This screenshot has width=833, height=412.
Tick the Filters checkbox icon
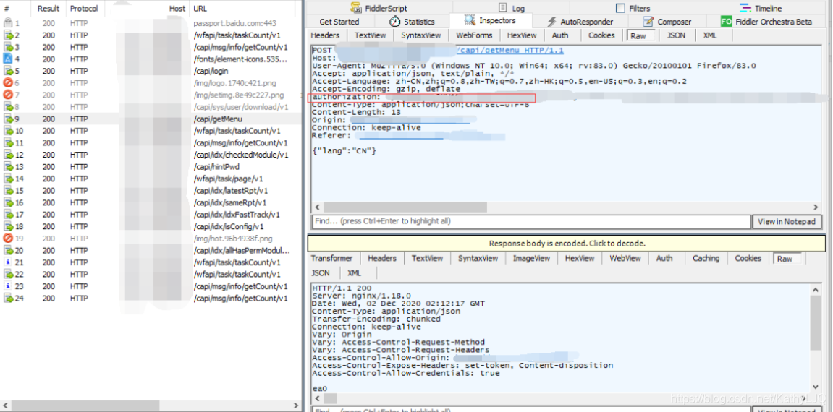(x=620, y=8)
